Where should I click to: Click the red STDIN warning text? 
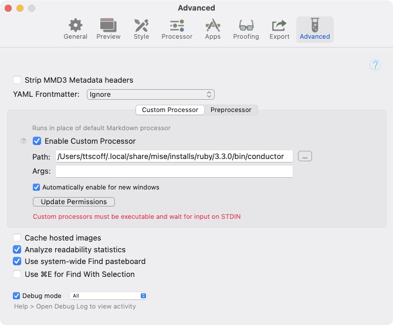click(137, 216)
